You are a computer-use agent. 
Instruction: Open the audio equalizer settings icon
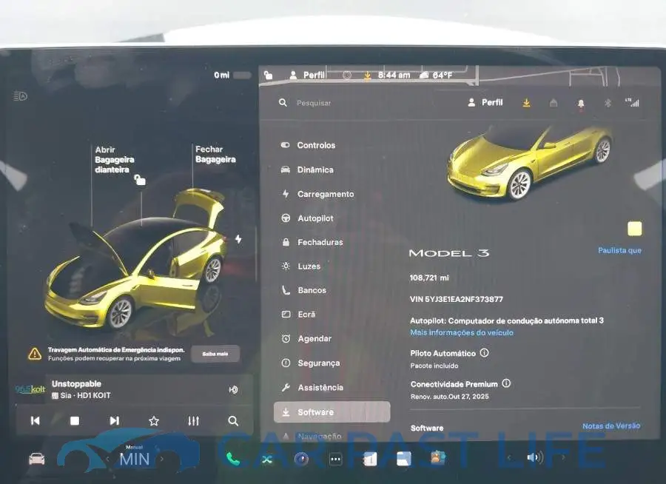pyautogui.click(x=194, y=420)
